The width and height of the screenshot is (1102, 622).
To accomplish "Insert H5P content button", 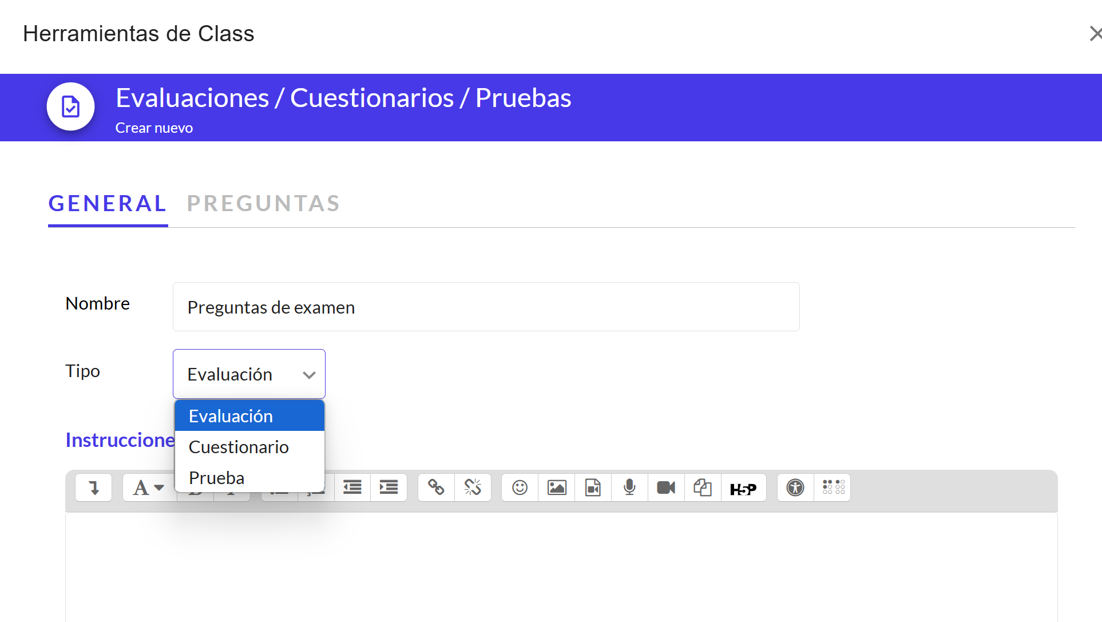I will coord(744,488).
